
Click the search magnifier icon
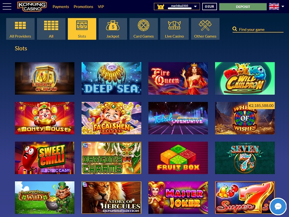tap(235, 29)
